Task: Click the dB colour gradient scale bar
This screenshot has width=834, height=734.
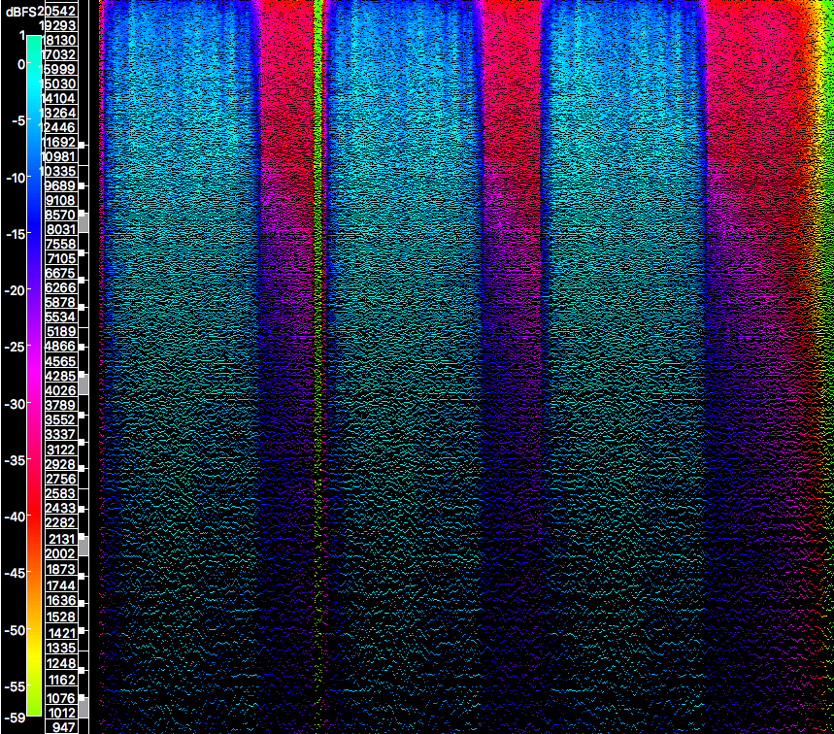Action: coord(34,375)
